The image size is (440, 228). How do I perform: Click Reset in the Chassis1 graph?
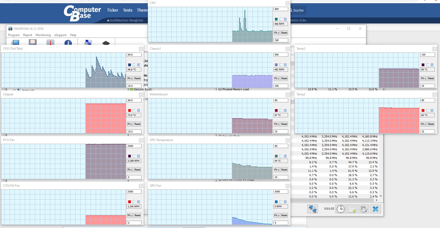click(284, 78)
